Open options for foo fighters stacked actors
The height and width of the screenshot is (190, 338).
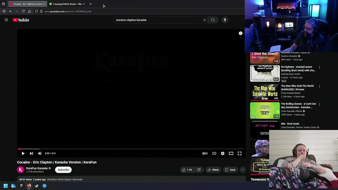click(x=319, y=67)
